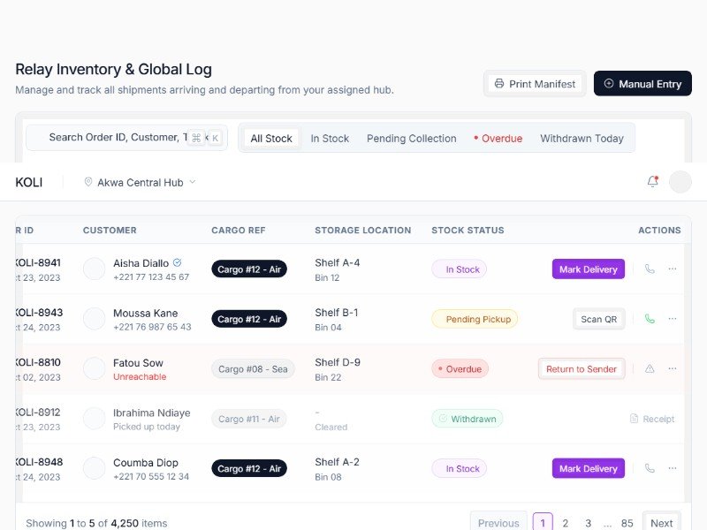Show the Overdue filter tab
707x530 pixels.
[498, 139]
